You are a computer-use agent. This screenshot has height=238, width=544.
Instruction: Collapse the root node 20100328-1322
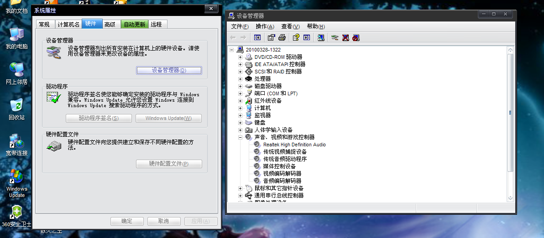coord(232,50)
